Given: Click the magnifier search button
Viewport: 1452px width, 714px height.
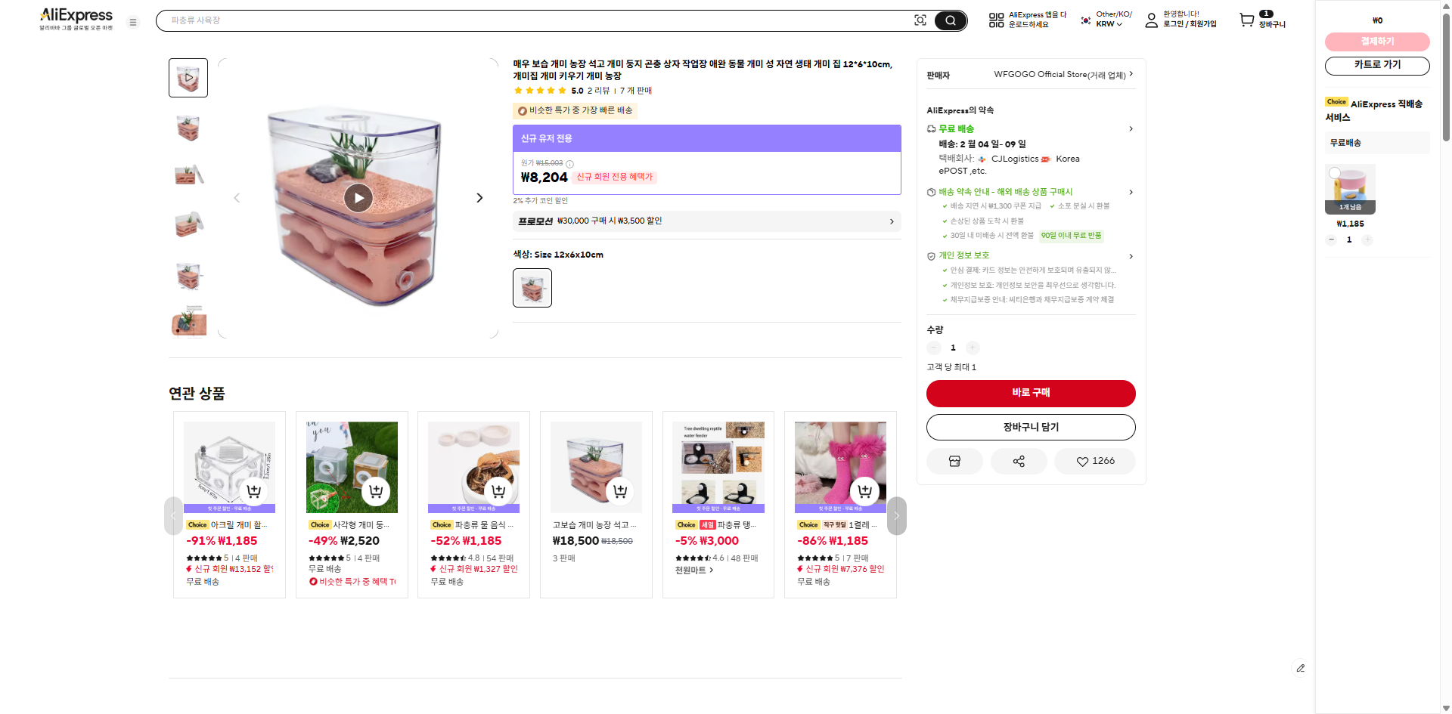Looking at the screenshot, I should (951, 20).
